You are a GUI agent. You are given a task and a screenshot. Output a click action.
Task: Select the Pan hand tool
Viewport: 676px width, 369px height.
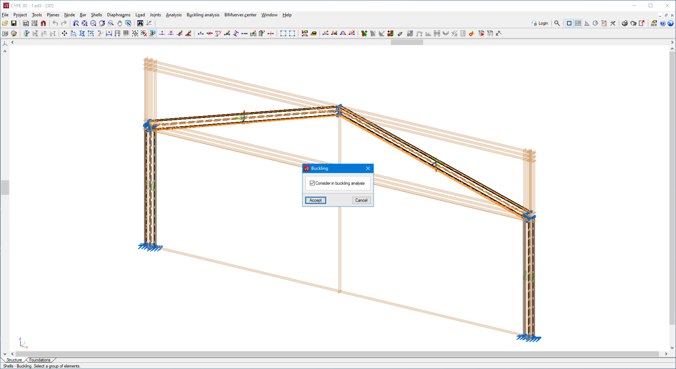(119, 23)
